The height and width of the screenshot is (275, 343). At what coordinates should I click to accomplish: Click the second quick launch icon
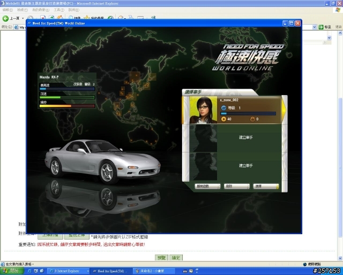click(36, 271)
